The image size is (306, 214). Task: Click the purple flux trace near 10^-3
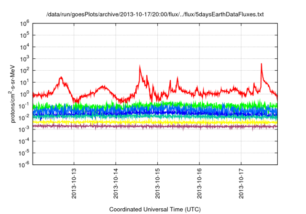click(x=155, y=126)
